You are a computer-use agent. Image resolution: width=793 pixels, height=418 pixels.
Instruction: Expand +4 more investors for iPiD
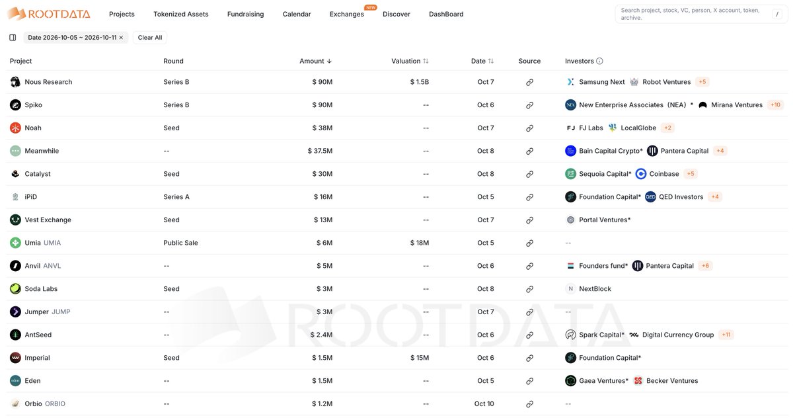[x=715, y=197]
